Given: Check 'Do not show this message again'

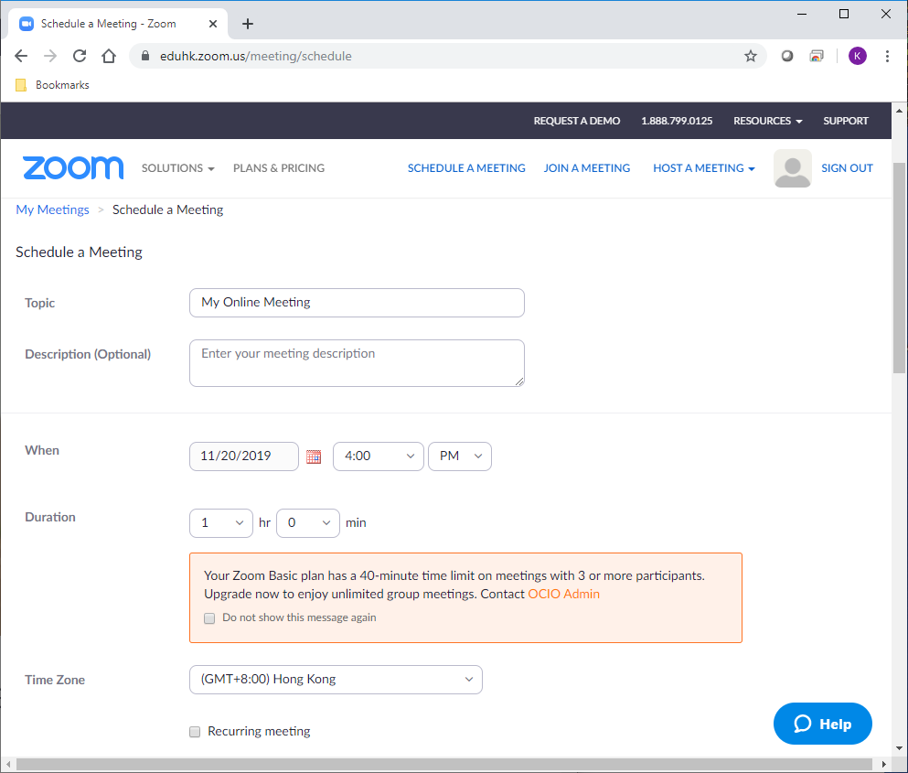Looking at the screenshot, I should tap(209, 618).
